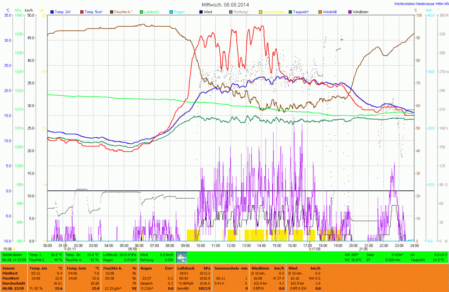Click the sunrise marker at 05:58
This screenshot has height=292, width=449.
point(133,249)
